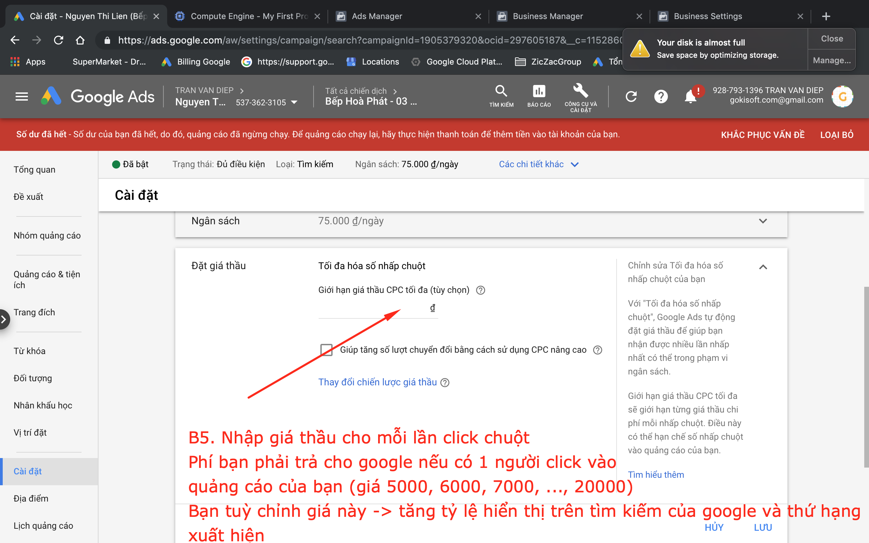Open help for CPC bid limit

coord(480,290)
